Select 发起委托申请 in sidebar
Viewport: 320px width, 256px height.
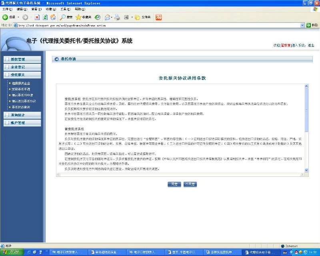click(21, 89)
